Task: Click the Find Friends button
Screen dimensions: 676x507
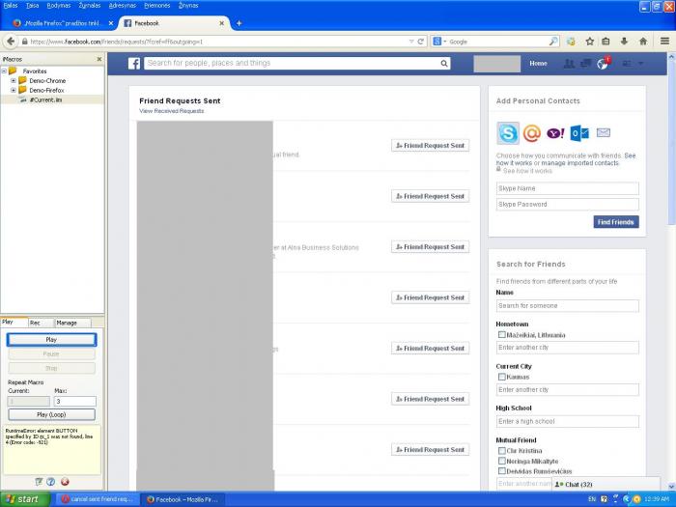Action: [x=616, y=222]
